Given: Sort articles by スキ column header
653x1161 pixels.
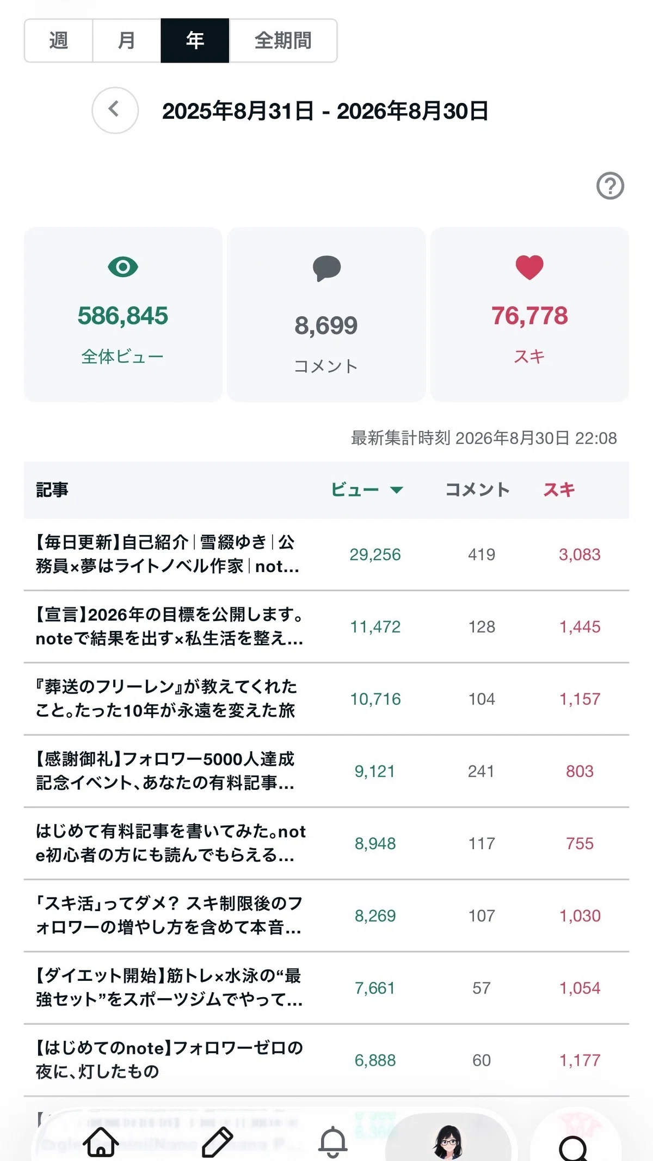Looking at the screenshot, I should [559, 490].
